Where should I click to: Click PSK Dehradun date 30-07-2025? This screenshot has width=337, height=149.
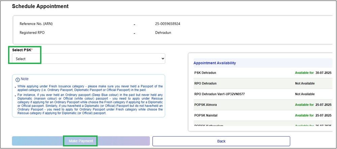coord(324,73)
